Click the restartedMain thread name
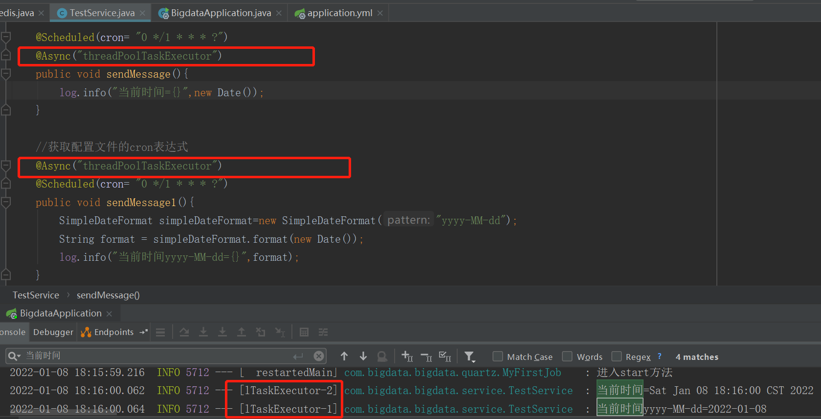The height and width of the screenshot is (419, 821). (x=295, y=373)
